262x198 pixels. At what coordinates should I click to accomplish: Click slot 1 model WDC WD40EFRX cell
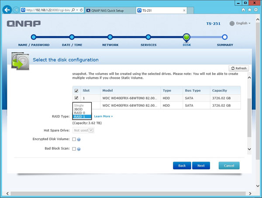point(130,98)
